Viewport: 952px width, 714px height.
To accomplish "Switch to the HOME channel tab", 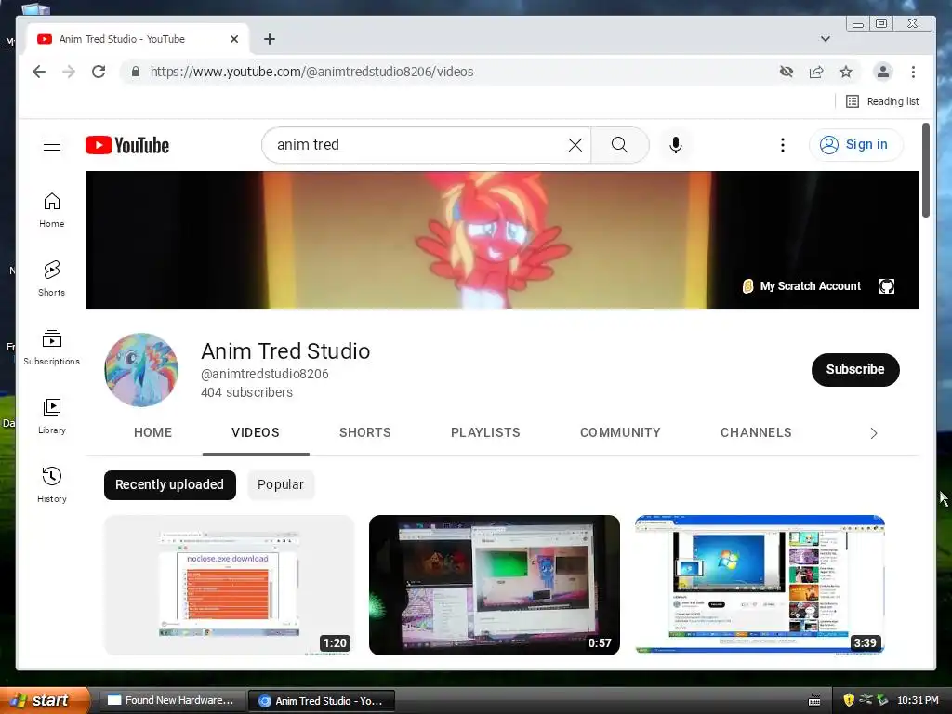I will pyautogui.click(x=153, y=432).
